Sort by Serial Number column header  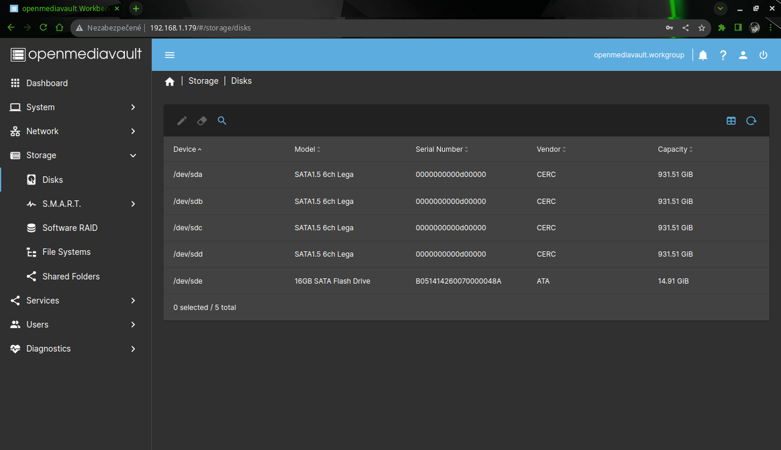[x=442, y=149]
